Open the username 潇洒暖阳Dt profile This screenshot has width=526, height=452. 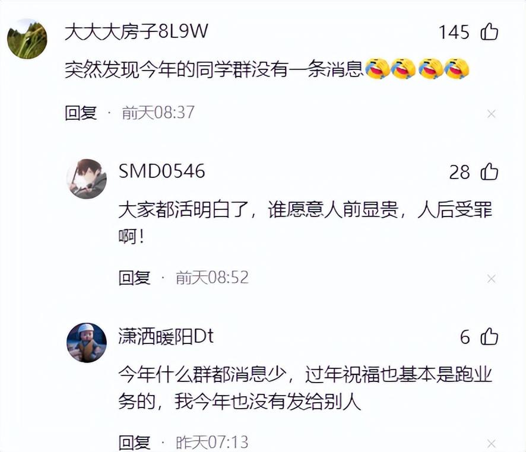[166, 336]
